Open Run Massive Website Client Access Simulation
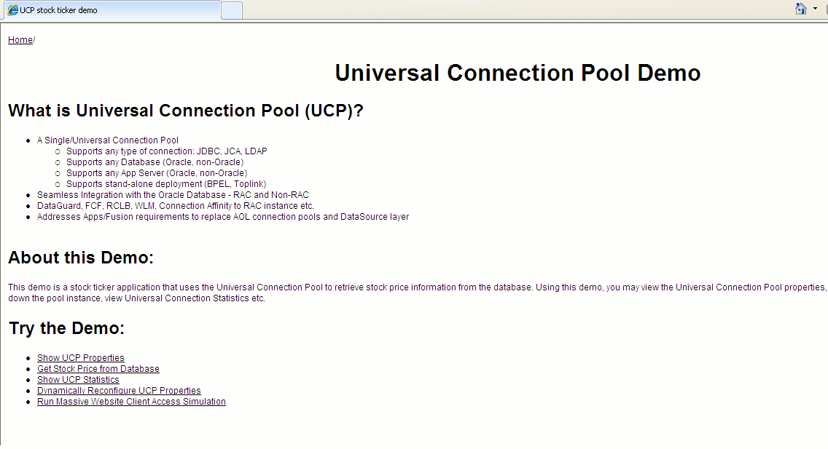Image resolution: width=828 pixels, height=449 pixels. 131,402
